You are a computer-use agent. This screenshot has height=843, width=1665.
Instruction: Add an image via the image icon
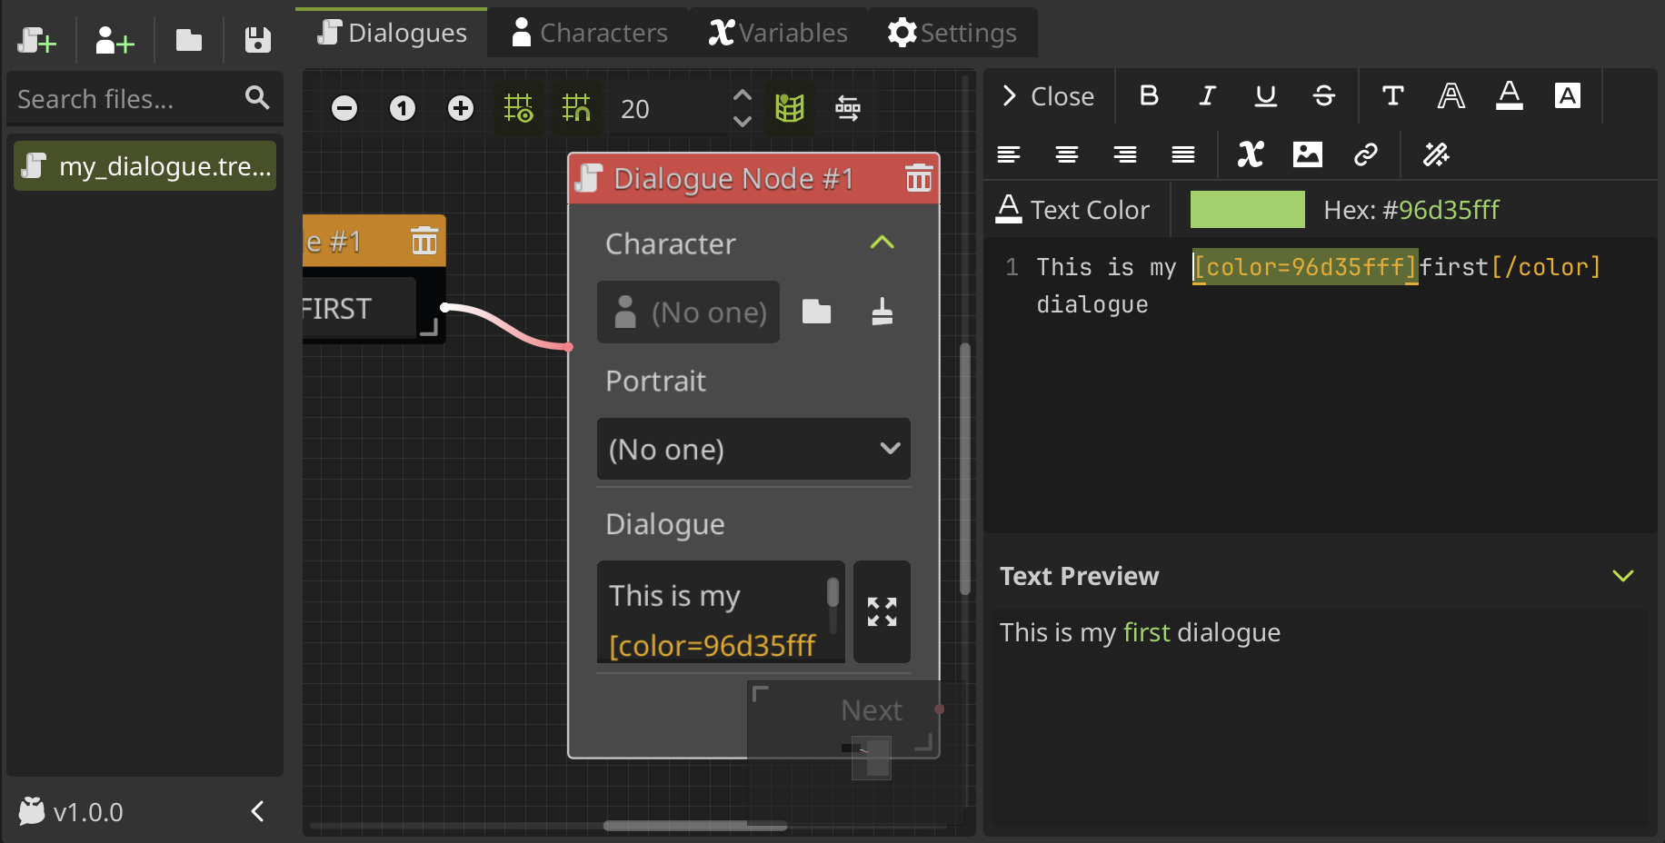click(x=1309, y=154)
